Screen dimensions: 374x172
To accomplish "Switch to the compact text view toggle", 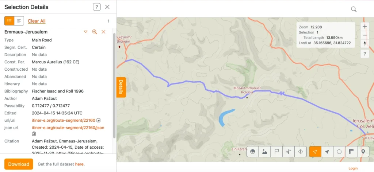I will click(19, 21).
